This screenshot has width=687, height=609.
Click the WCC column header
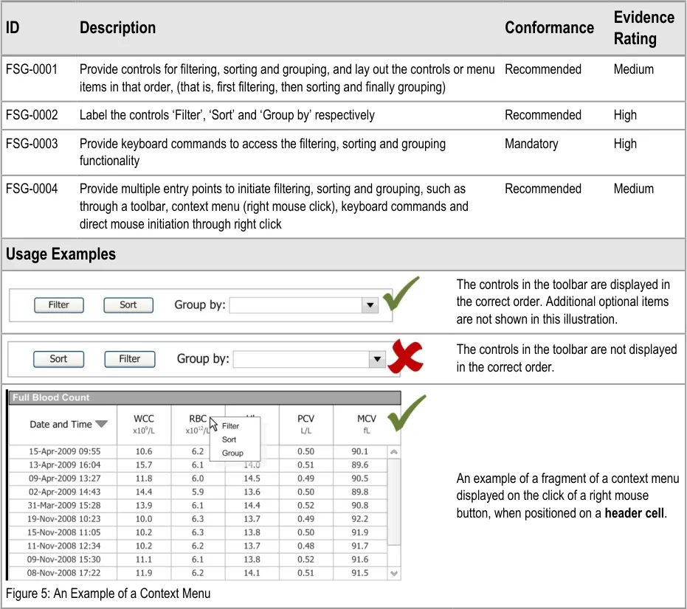(143, 424)
